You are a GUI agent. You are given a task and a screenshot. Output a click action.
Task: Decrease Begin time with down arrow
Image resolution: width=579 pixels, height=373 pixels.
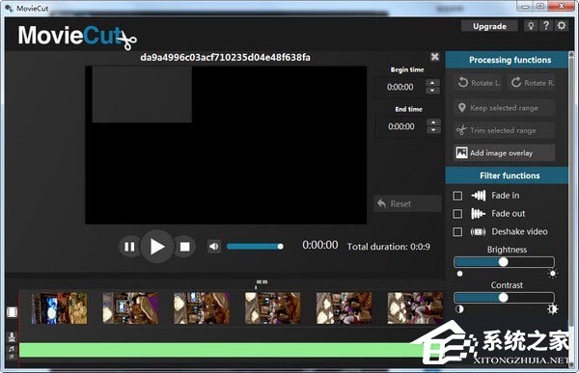432,91
